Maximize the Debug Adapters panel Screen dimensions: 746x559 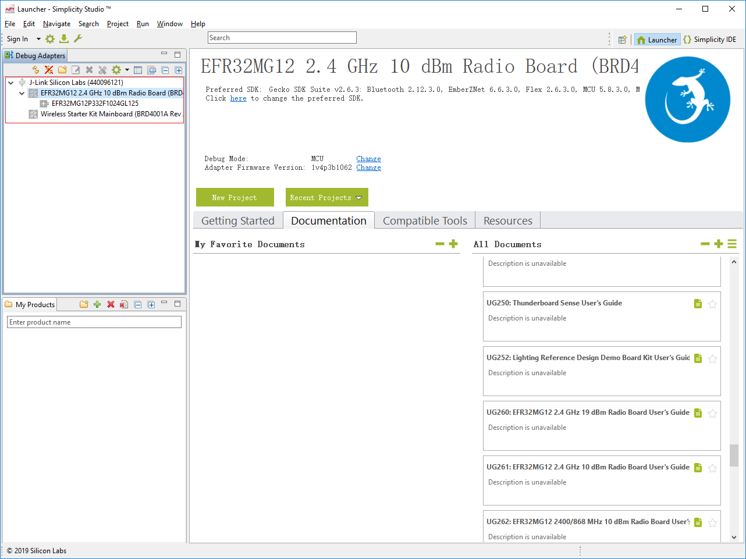(177, 55)
